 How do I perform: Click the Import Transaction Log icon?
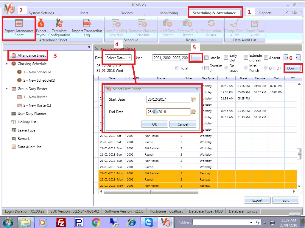click(87, 24)
